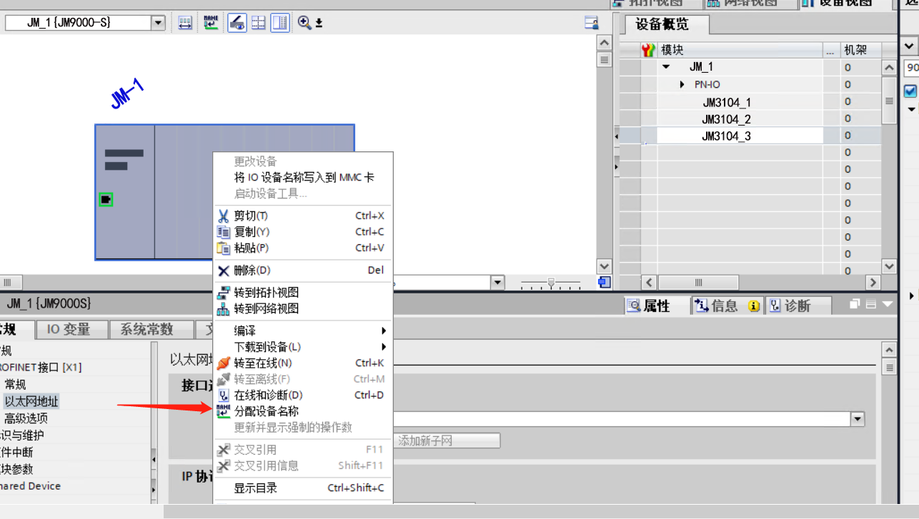This screenshot has width=919, height=519.
Task: Select 高级选项 in the properties tree
Action: point(26,418)
